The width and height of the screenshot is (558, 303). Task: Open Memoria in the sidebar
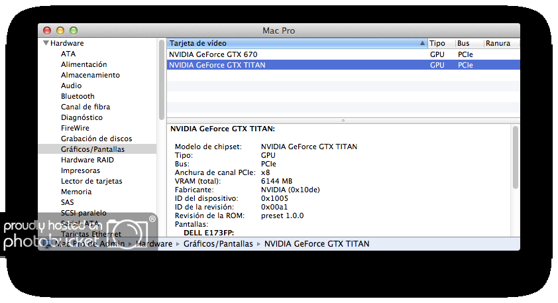[x=76, y=192]
